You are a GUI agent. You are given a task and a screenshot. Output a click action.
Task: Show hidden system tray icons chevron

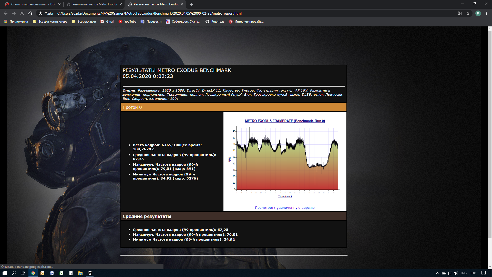click(438, 273)
